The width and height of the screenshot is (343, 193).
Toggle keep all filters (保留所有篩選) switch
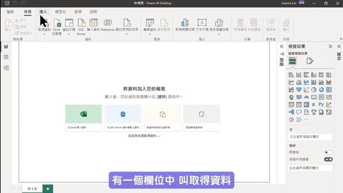click(x=328, y=159)
